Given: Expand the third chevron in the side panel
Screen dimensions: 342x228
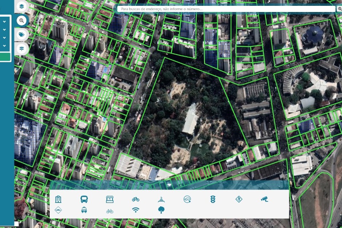Looking at the screenshot, I should click(4, 38).
